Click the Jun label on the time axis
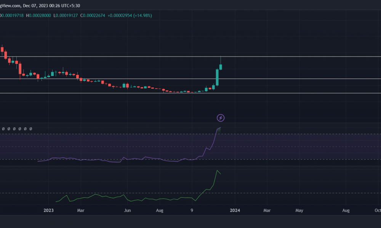381x228 pixels. click(127, 210)
